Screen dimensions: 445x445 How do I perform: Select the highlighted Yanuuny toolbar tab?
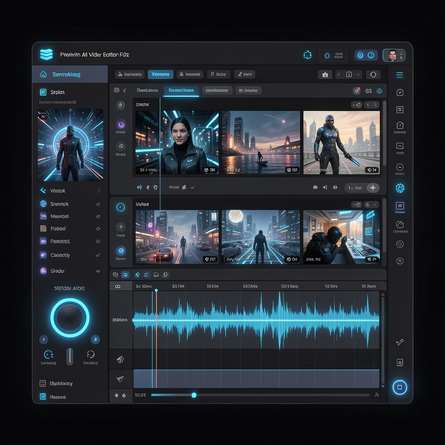[x=161, y=74]
